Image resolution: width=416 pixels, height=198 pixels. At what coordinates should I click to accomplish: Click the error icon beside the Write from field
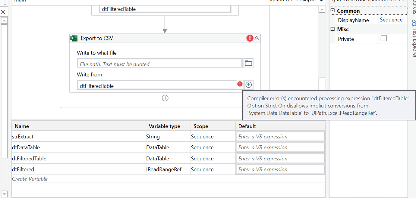240,84
